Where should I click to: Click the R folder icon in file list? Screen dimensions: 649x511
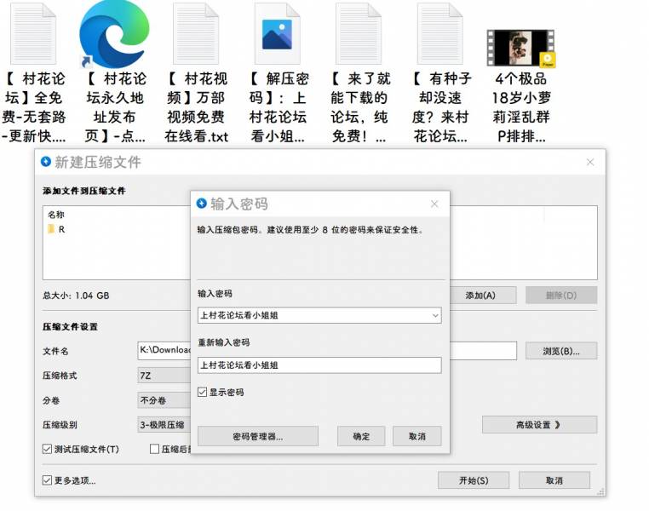52,229
